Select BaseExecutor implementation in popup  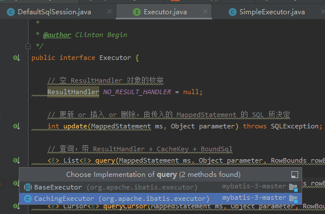[x=160, y=187]
